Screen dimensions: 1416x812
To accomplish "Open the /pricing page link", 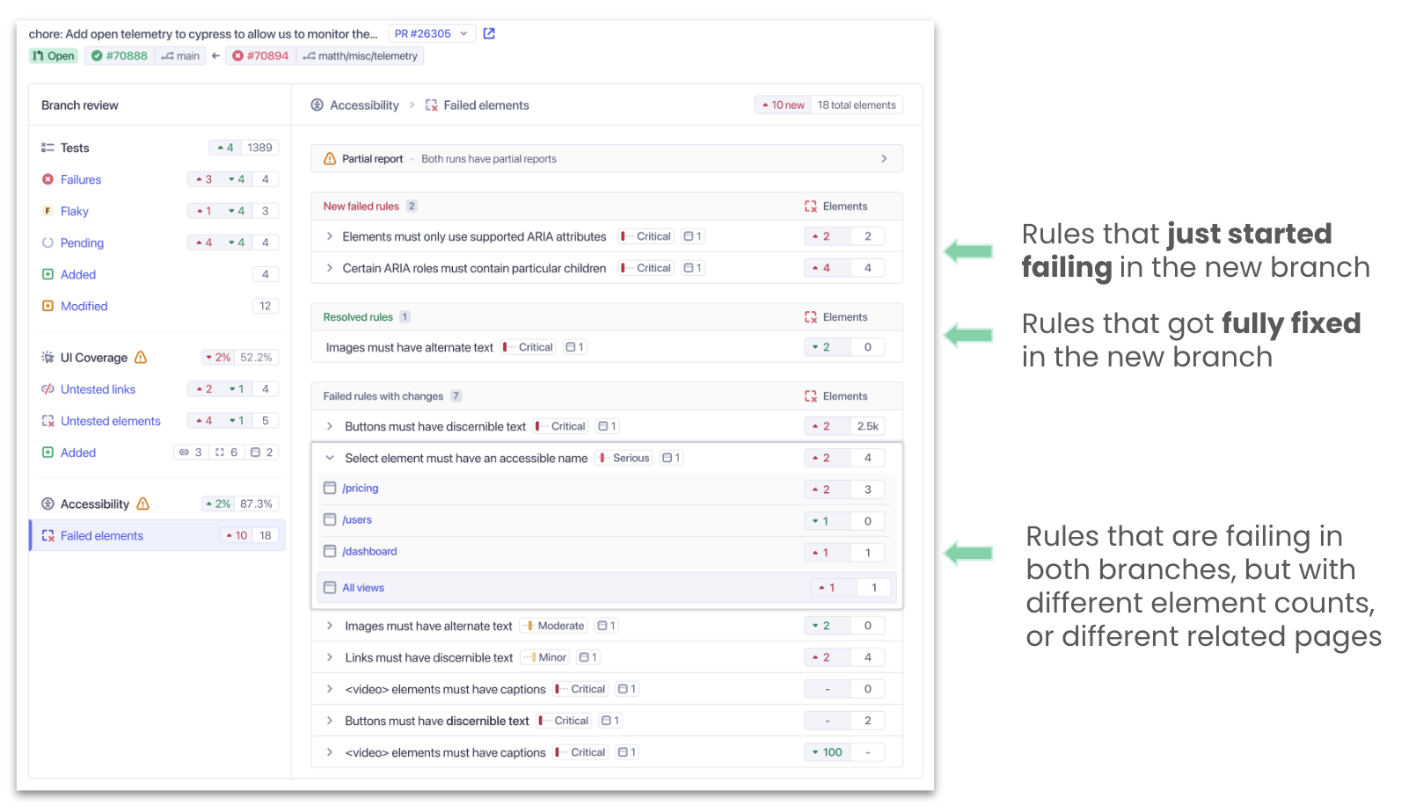I will point(361,488).
